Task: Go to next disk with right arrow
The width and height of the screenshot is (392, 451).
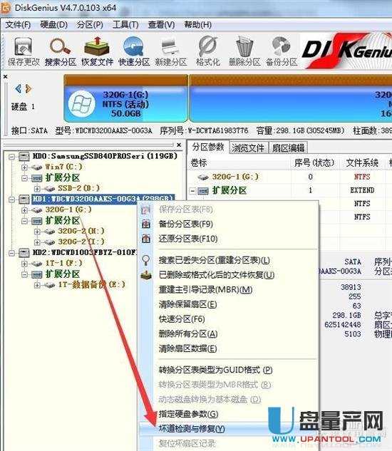Action: click(29, 88)
